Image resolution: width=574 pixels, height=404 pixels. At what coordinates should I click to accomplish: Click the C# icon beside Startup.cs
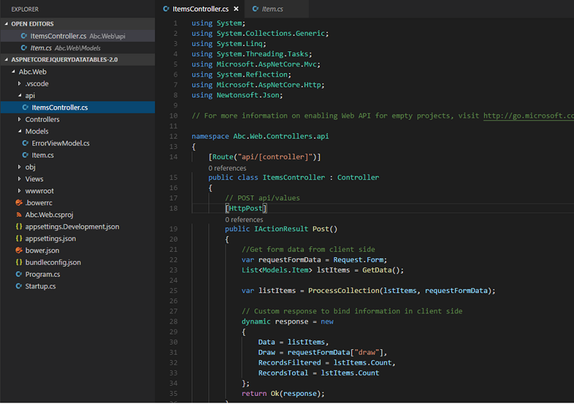(19, 286)
